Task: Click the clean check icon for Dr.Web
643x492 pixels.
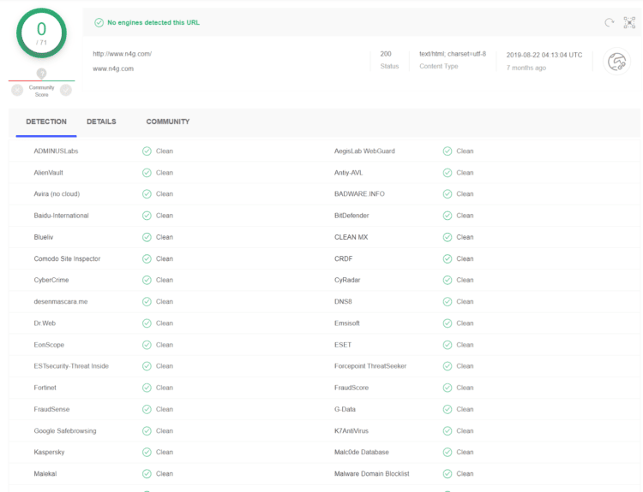Action: [x=147, y=323]
